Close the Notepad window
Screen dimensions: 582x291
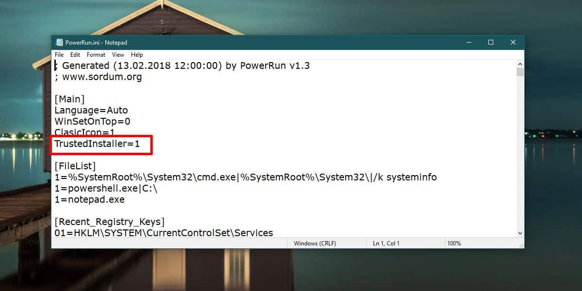(513, 43)
